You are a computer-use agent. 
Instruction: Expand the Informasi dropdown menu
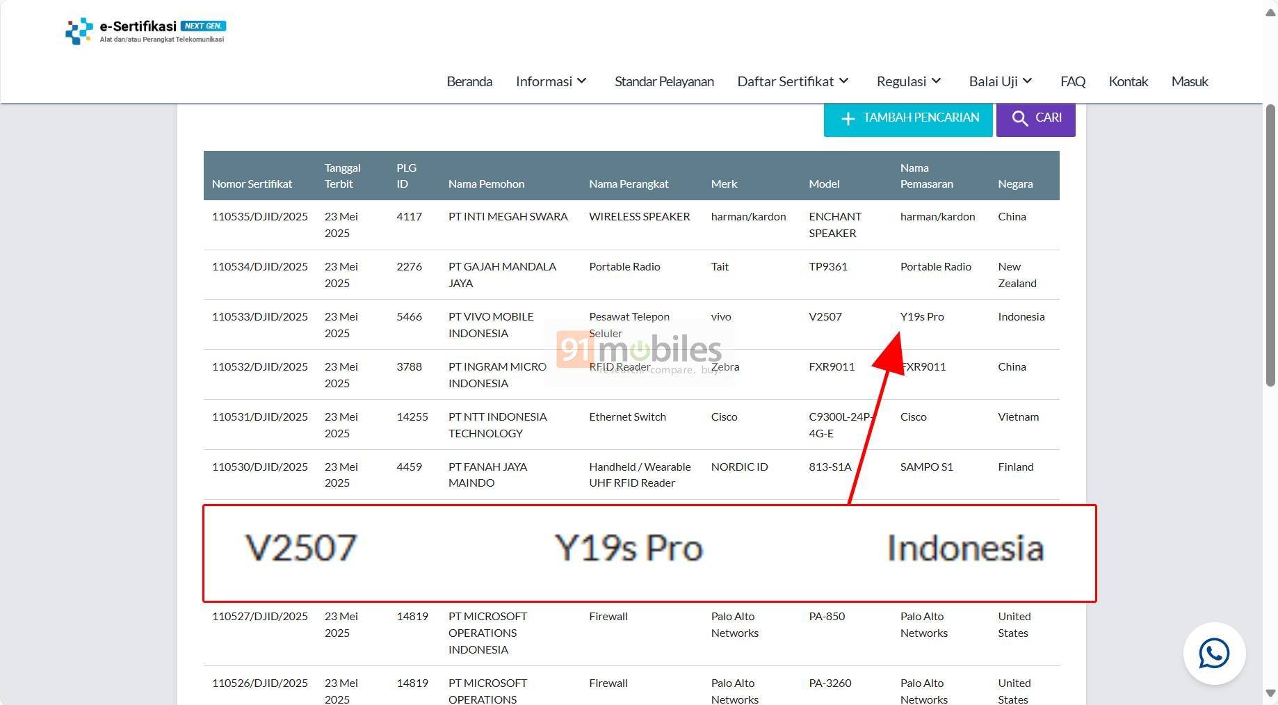point(551,81)
